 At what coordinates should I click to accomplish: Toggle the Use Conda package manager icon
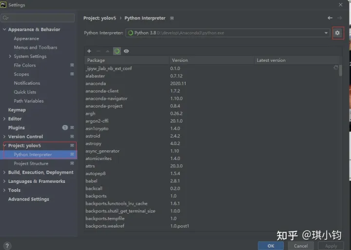[117, 51]
